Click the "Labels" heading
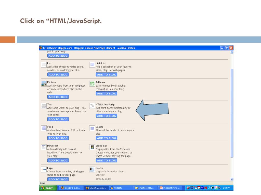The image size is (261, 195). (99, 127)
